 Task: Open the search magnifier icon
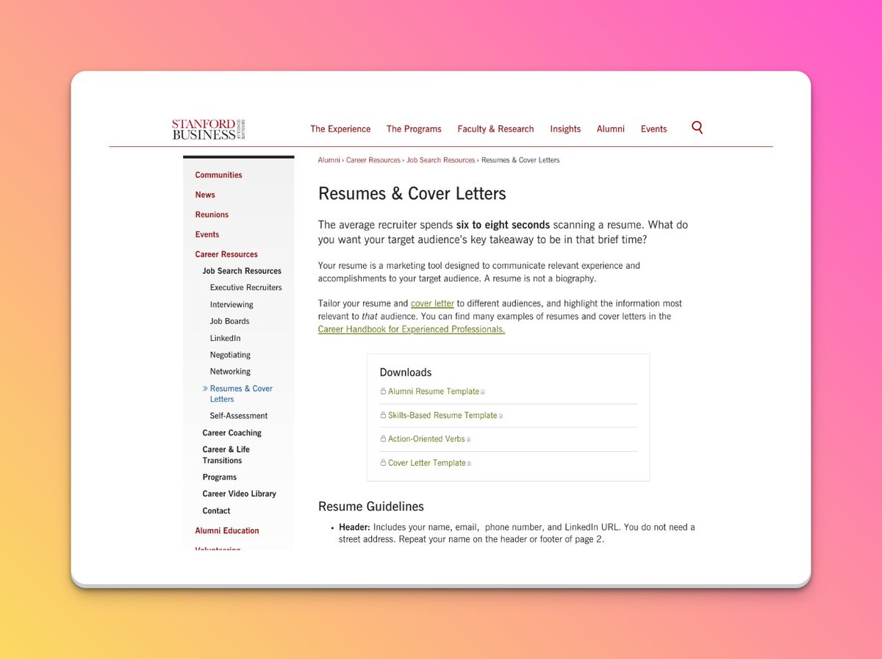pos(697,127)
